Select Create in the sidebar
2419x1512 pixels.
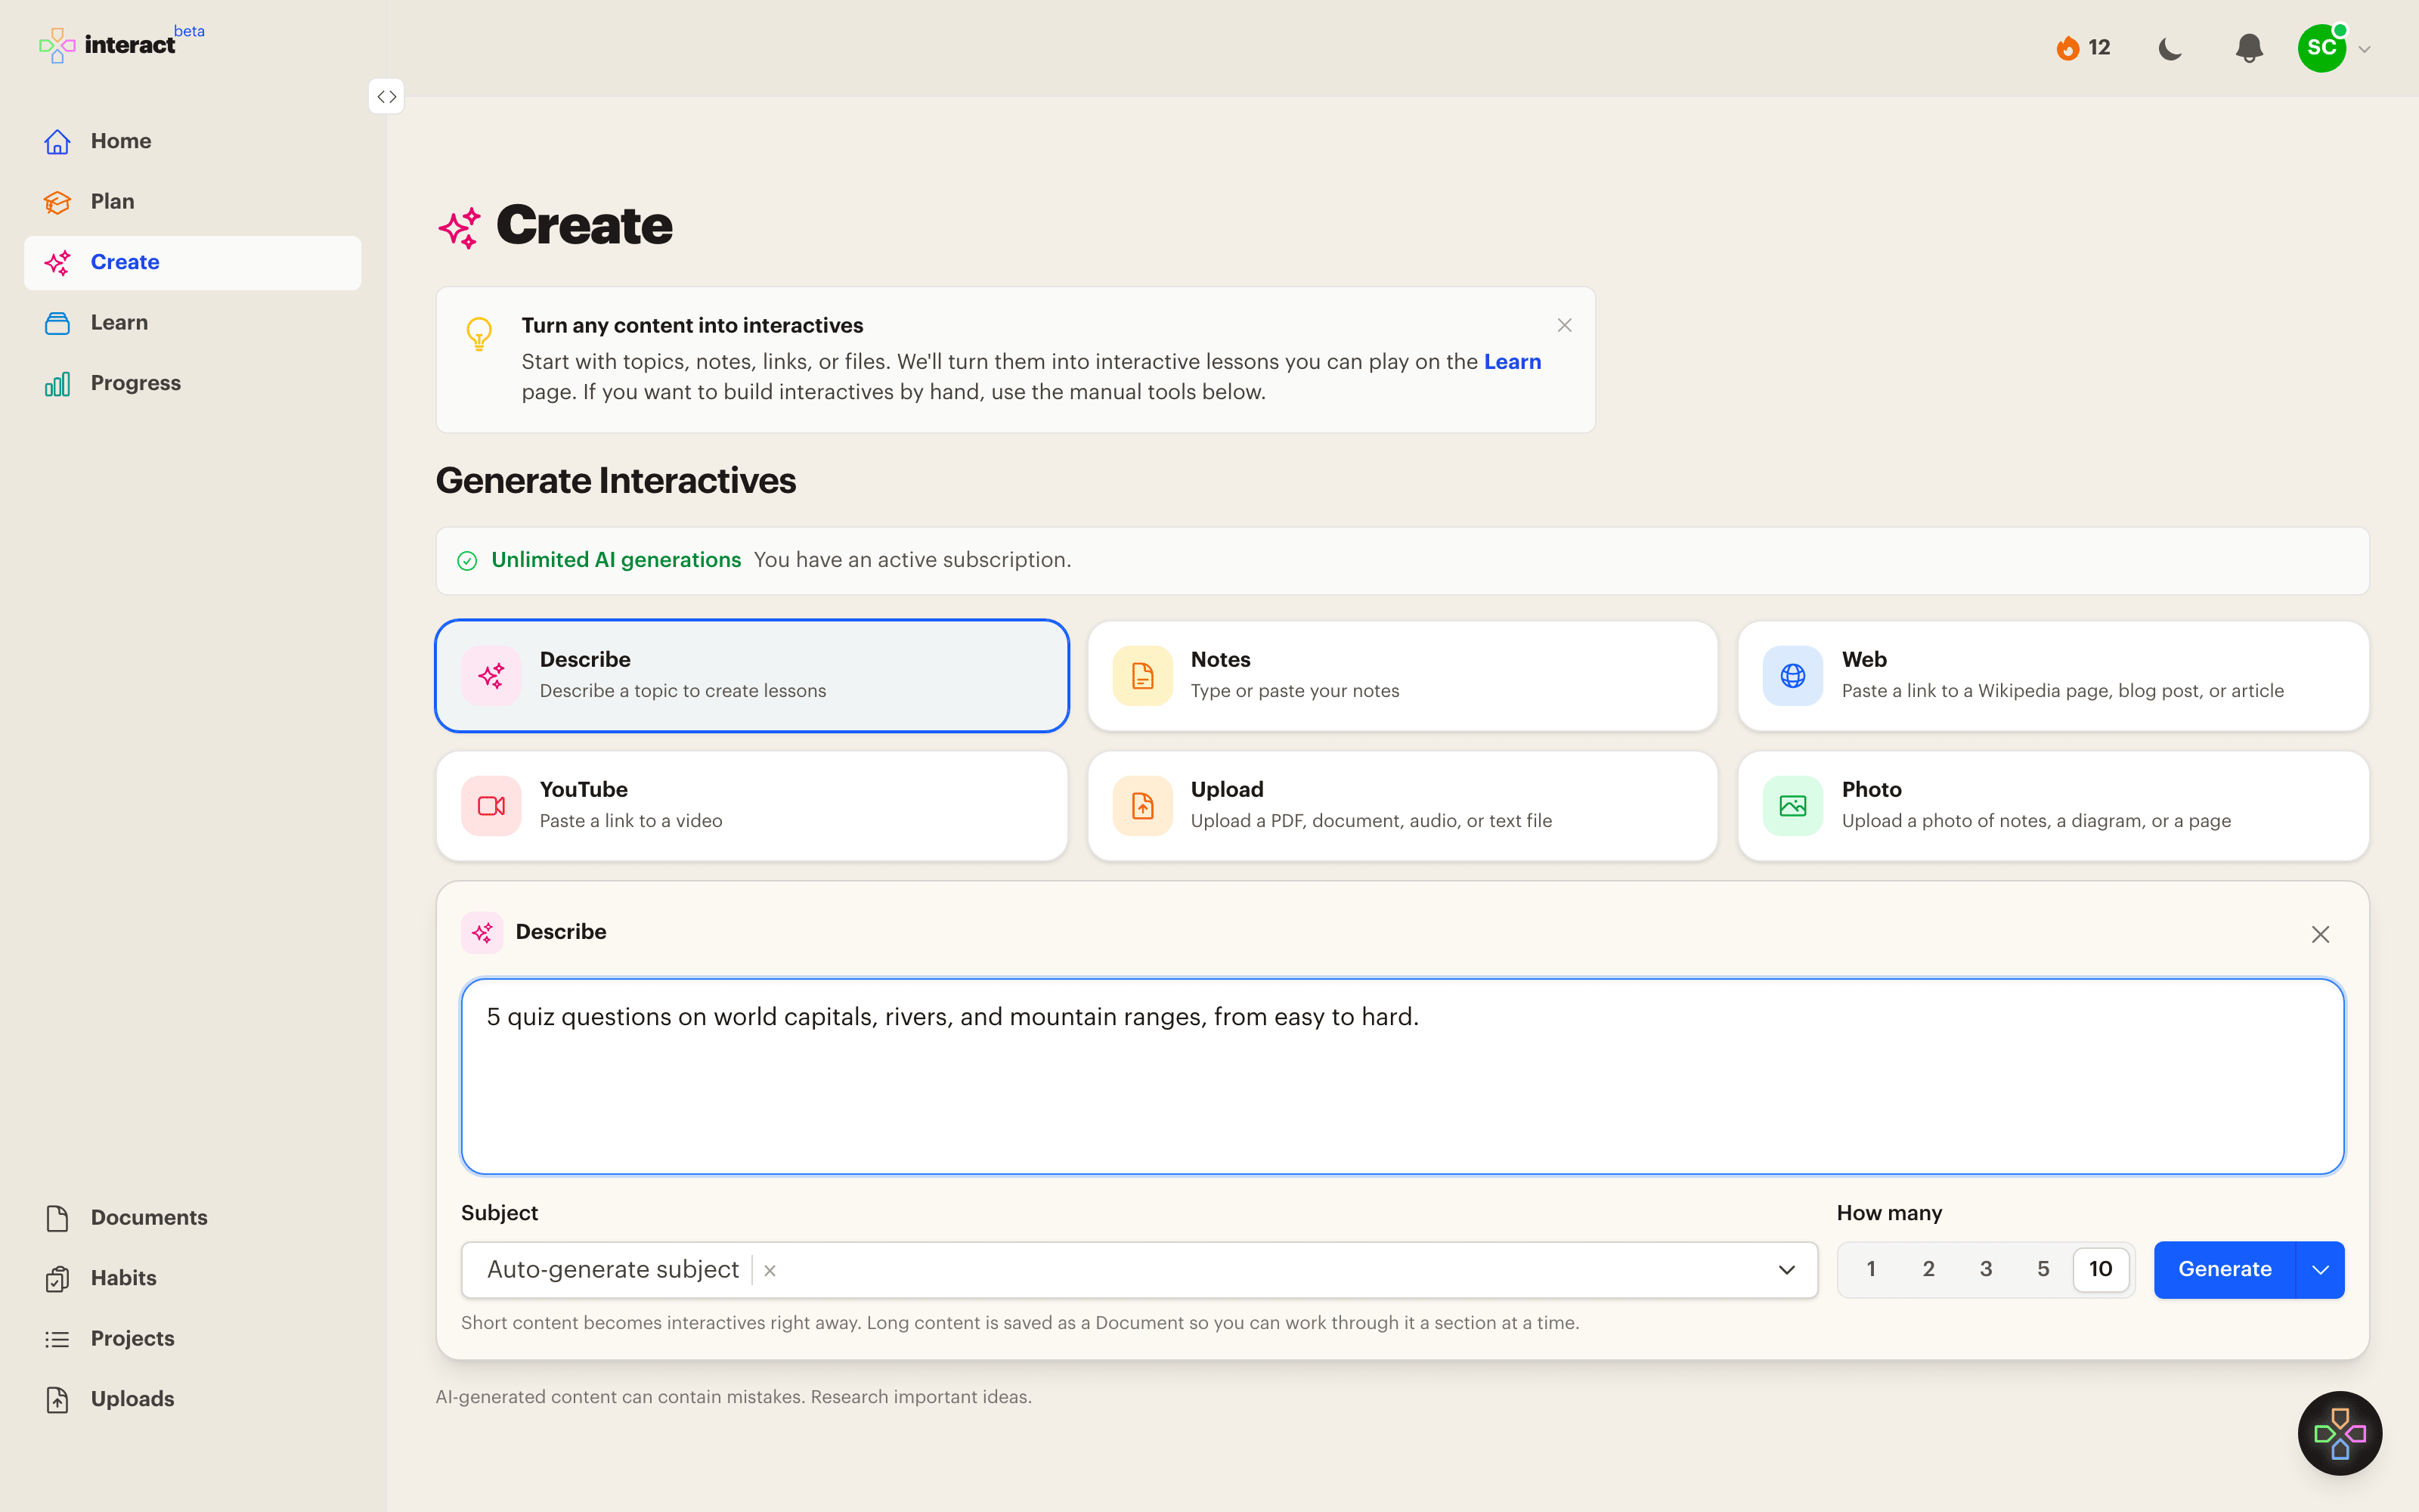pyautogui.click(x=193, y=263)
